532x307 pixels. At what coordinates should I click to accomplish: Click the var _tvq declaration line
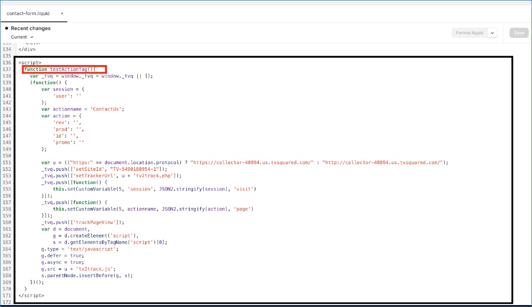click(91, 76)
